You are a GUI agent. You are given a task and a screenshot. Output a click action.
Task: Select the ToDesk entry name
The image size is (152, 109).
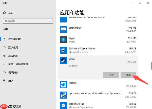72,83
